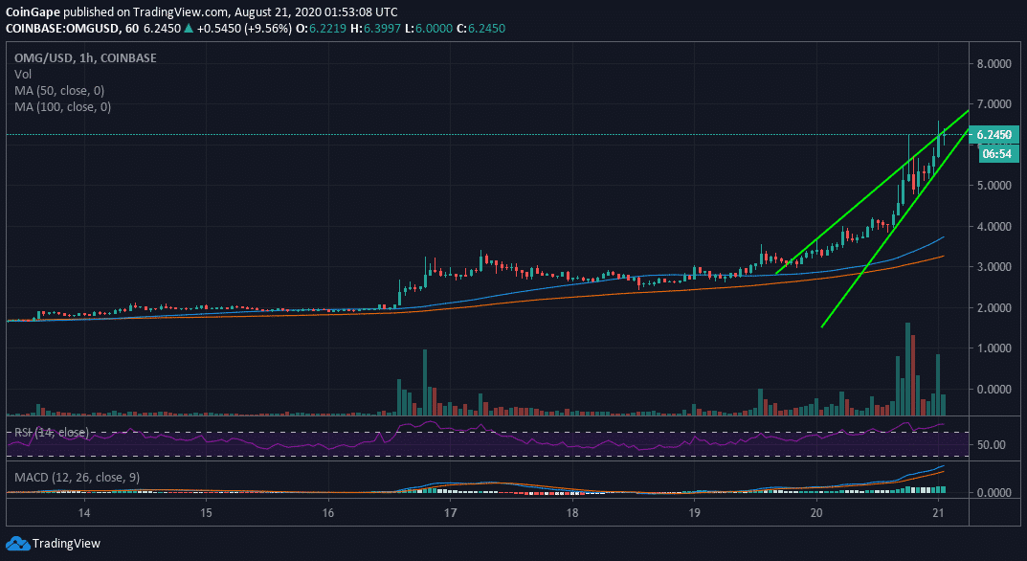1027x561 pixels.
Task: Select the orange 100 moving average line
Action: coord(574,291)
